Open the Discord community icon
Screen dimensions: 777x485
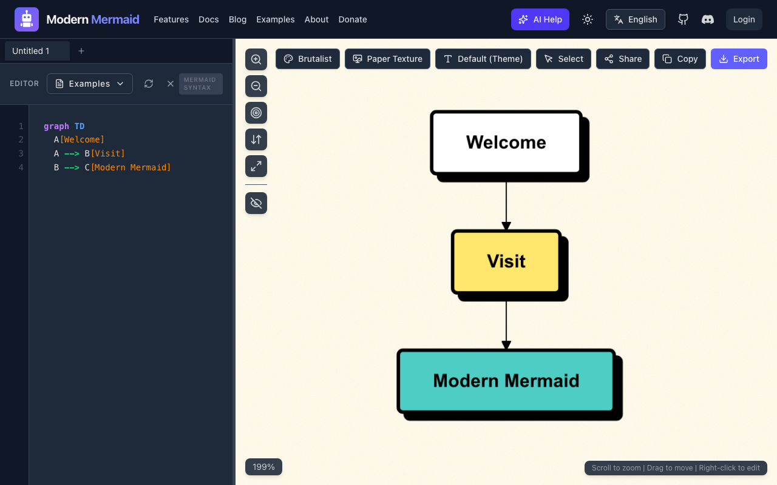click(708, 19)
